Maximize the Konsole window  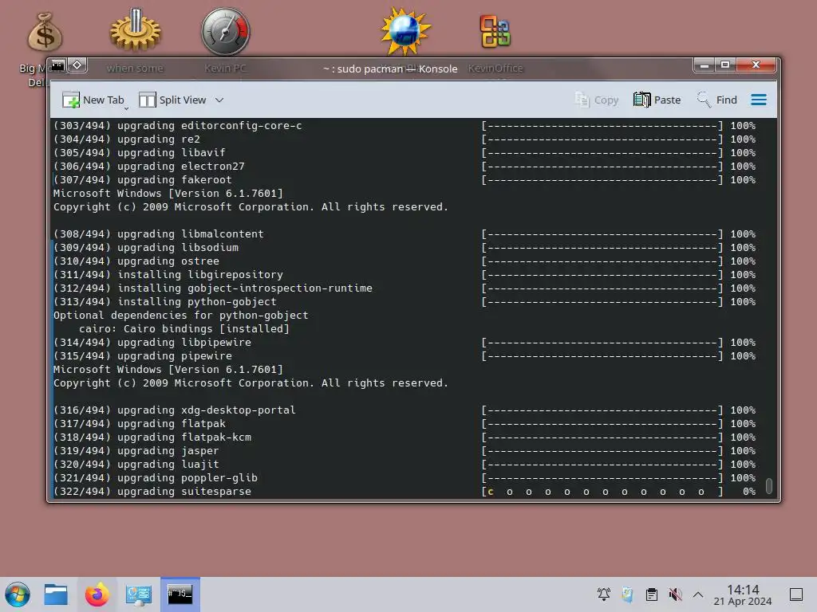[724, 65]
